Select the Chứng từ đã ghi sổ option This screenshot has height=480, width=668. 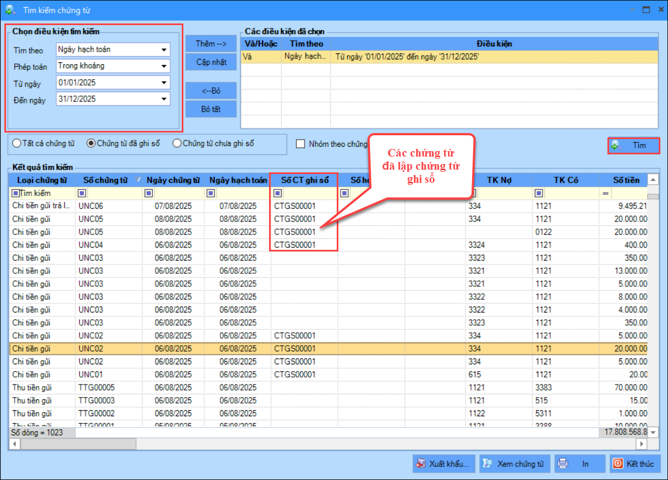click(123, 143)
